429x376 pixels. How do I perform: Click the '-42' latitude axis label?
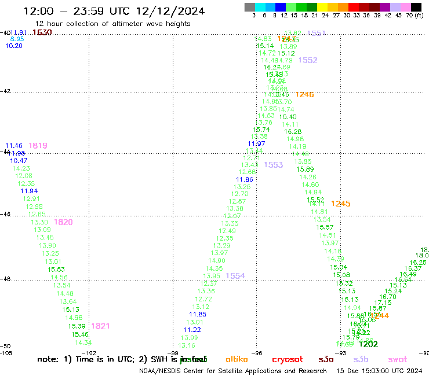click(x=5, y=91)
